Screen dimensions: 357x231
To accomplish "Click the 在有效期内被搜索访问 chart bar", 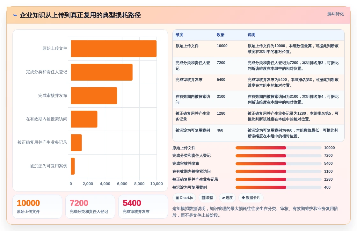I will coord(84,119).
